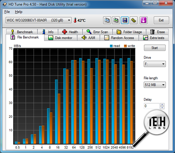Click the copy screenshot to clipboard icon
This screenshot has height=153, width=175.
(x=116, y=20)
